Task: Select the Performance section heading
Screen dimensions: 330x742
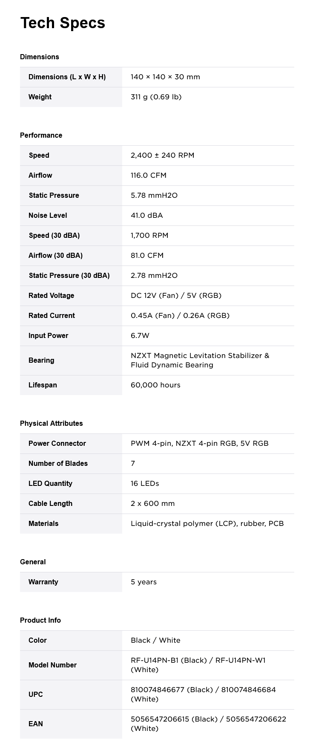Action: (x=41, y=136)
